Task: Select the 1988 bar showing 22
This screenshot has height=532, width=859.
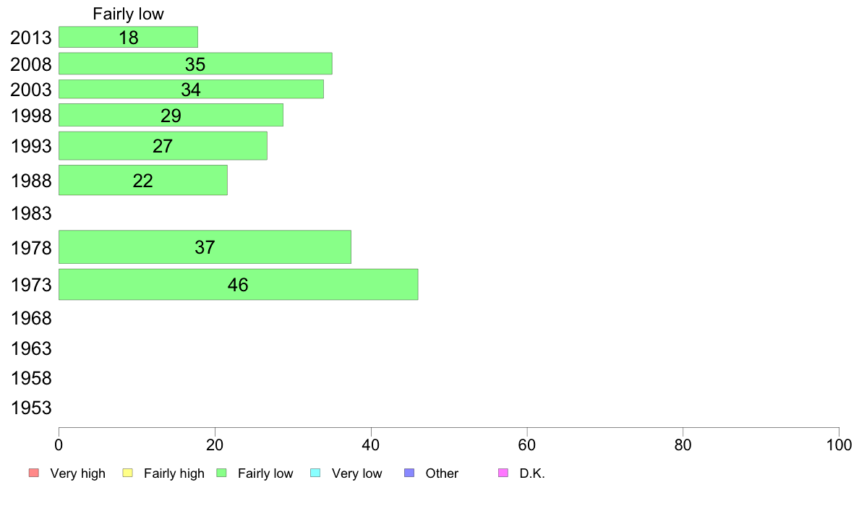Action: [x=143, y=180]
